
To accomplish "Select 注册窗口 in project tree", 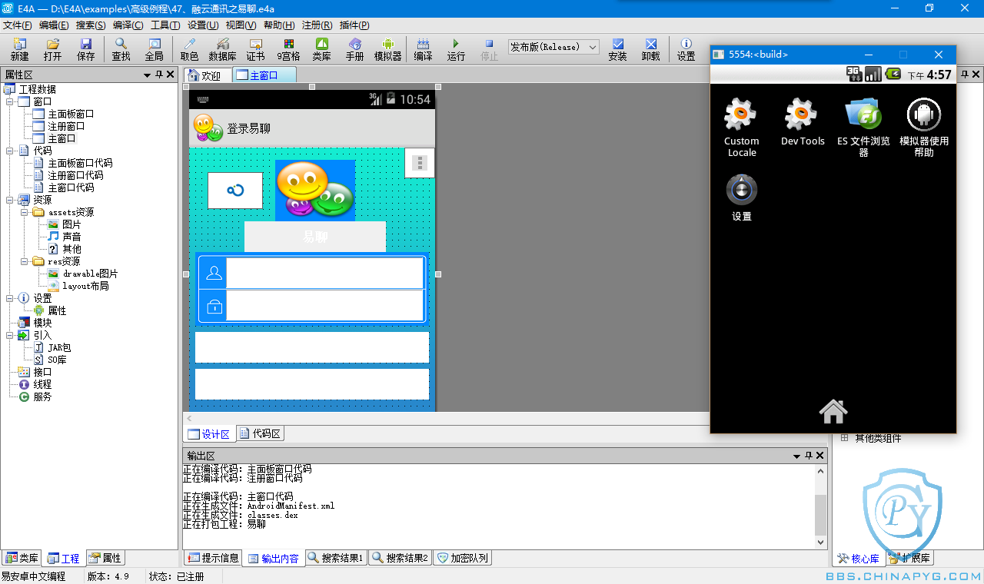I will [66, 126].
